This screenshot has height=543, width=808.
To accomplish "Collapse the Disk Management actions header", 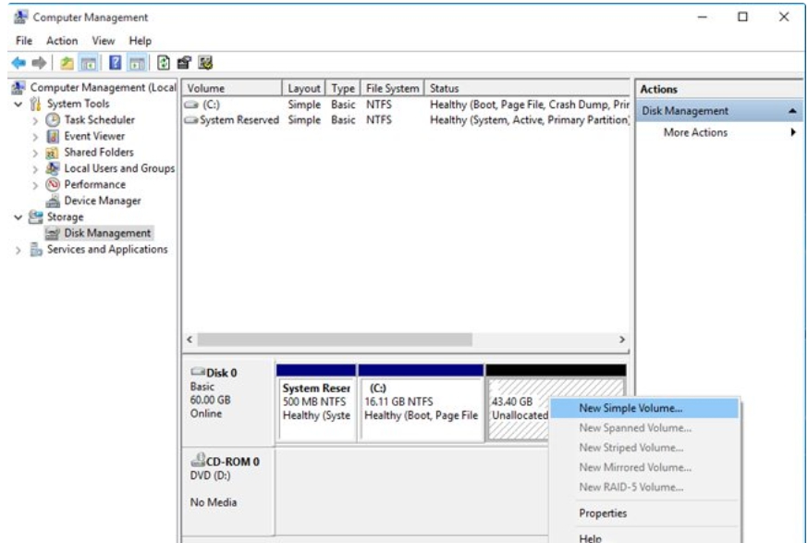I will [794, 111].
